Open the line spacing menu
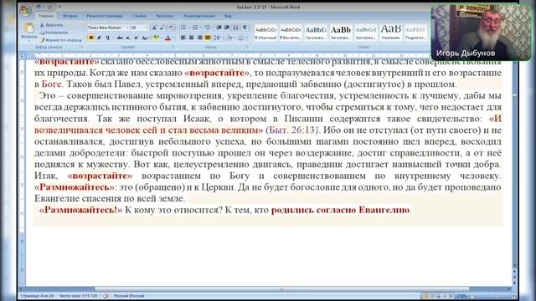This screenshot has width=536, height=301. point(218,38)
